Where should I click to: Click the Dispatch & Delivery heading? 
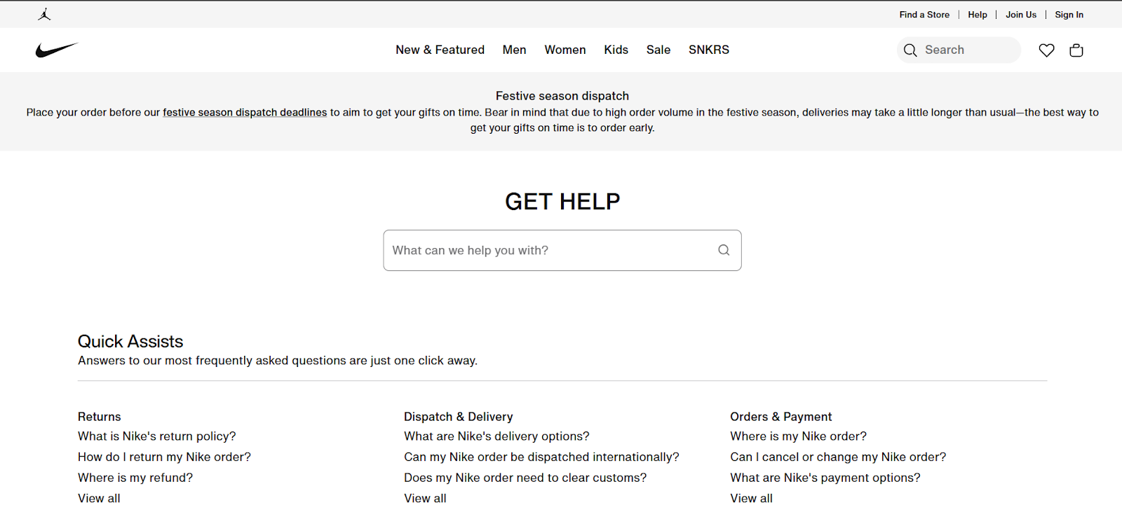[459, 417]
